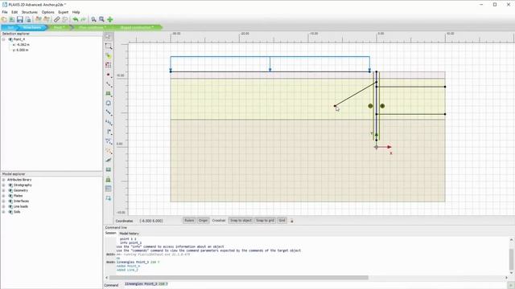This screenshot has height=289, width=515.
Task: Expand the Plates tree node
Action: 3,196
